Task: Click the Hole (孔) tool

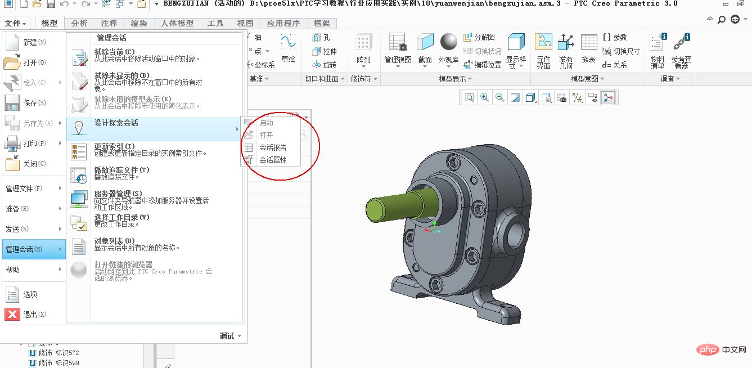Action: click(322, 38)
